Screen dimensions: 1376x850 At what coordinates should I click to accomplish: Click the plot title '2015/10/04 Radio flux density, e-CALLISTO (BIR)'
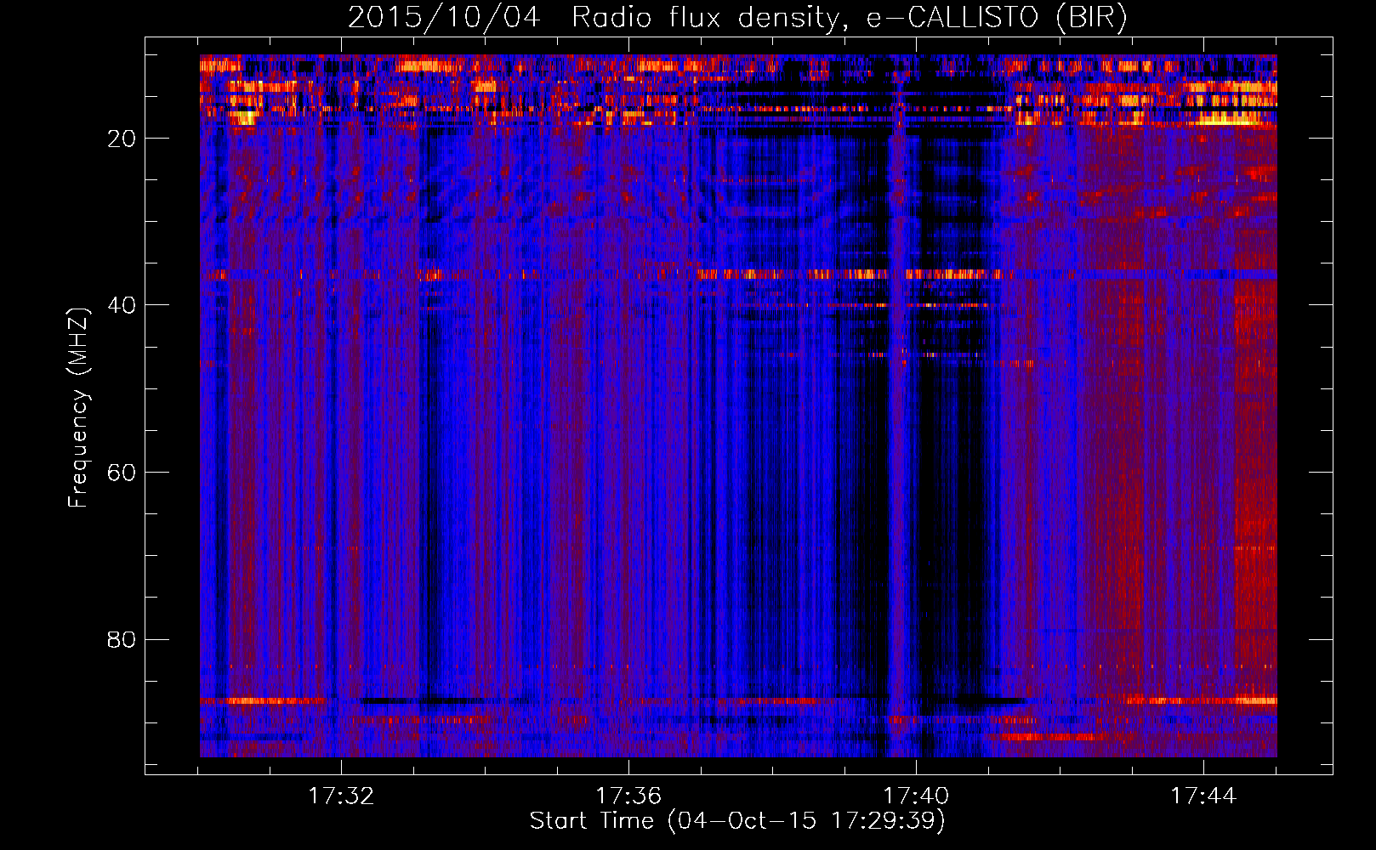pos(737,17)
